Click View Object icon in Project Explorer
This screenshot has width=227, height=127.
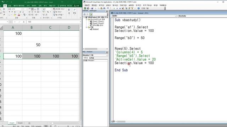[87, 14]
